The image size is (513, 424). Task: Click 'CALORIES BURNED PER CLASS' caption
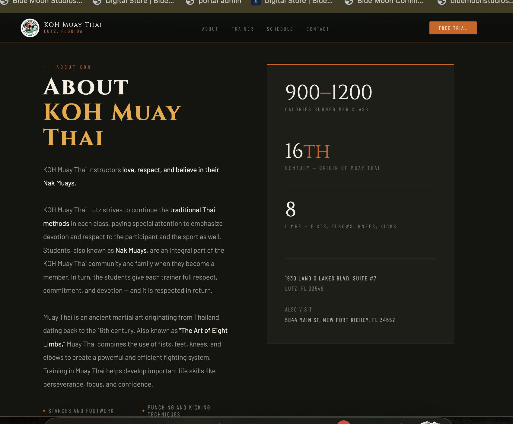click(327, 109)
